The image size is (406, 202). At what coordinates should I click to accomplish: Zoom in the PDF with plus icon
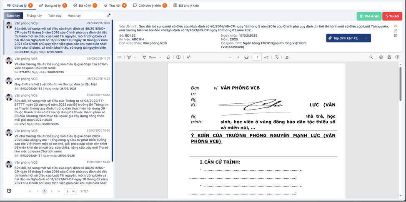coord(238,57)
